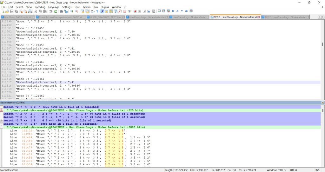Toggle Word Wrap in the toolbar
Screen dimensions: 325x172
click(93, 11)
